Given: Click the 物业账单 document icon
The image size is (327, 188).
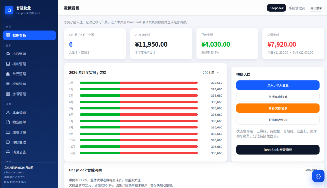Looking at the screenshot, I should click(x=8, y=122).
